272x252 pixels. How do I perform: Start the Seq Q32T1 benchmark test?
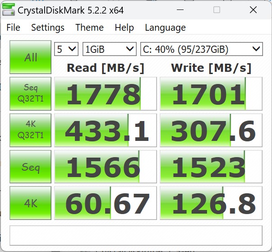[x=31, y=93]
